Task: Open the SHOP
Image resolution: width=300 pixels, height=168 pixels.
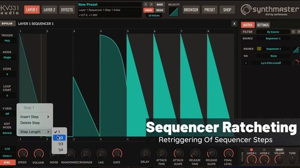Action: tap(227, 10)
